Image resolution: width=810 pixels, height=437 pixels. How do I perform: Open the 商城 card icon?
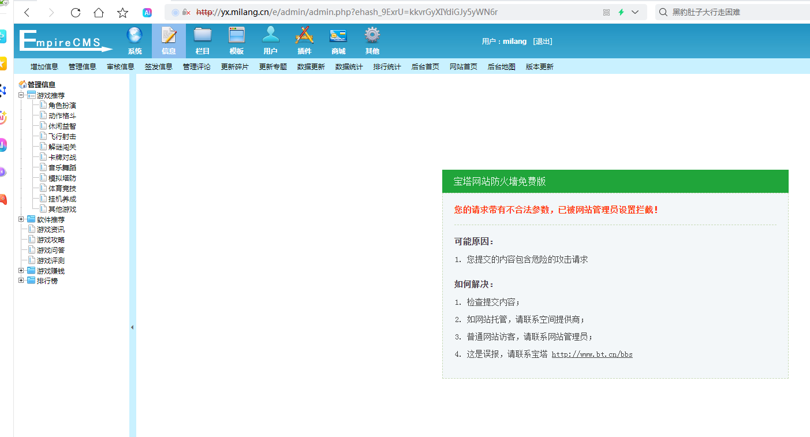(x=338, y=36)
